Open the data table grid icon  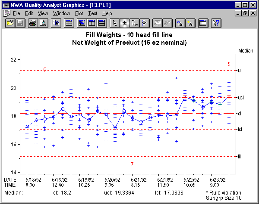(202, 22)
